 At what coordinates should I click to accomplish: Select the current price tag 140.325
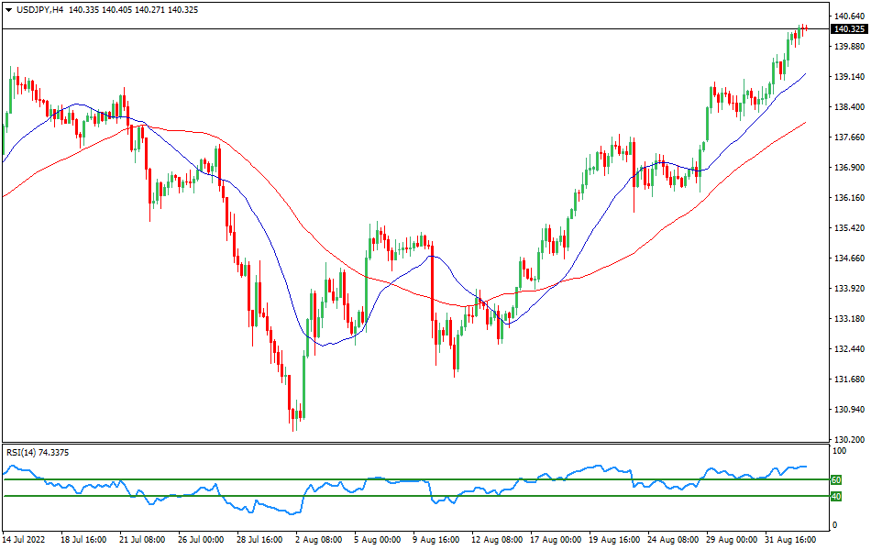tap(849, 29)
